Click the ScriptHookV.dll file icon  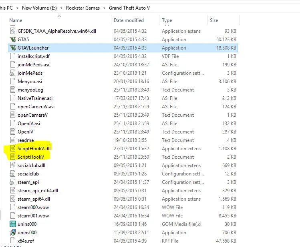pyautogui.click(x=13, y=149)
